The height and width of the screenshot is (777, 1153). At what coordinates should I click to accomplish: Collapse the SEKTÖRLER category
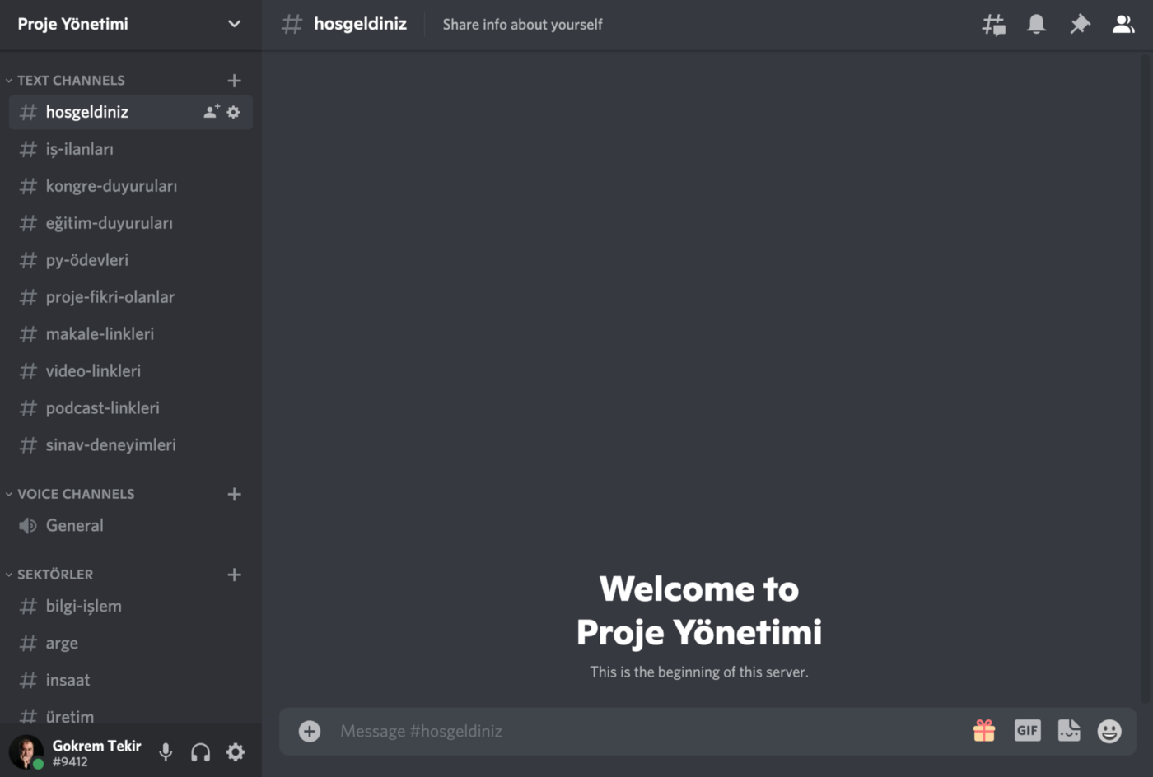54,575
